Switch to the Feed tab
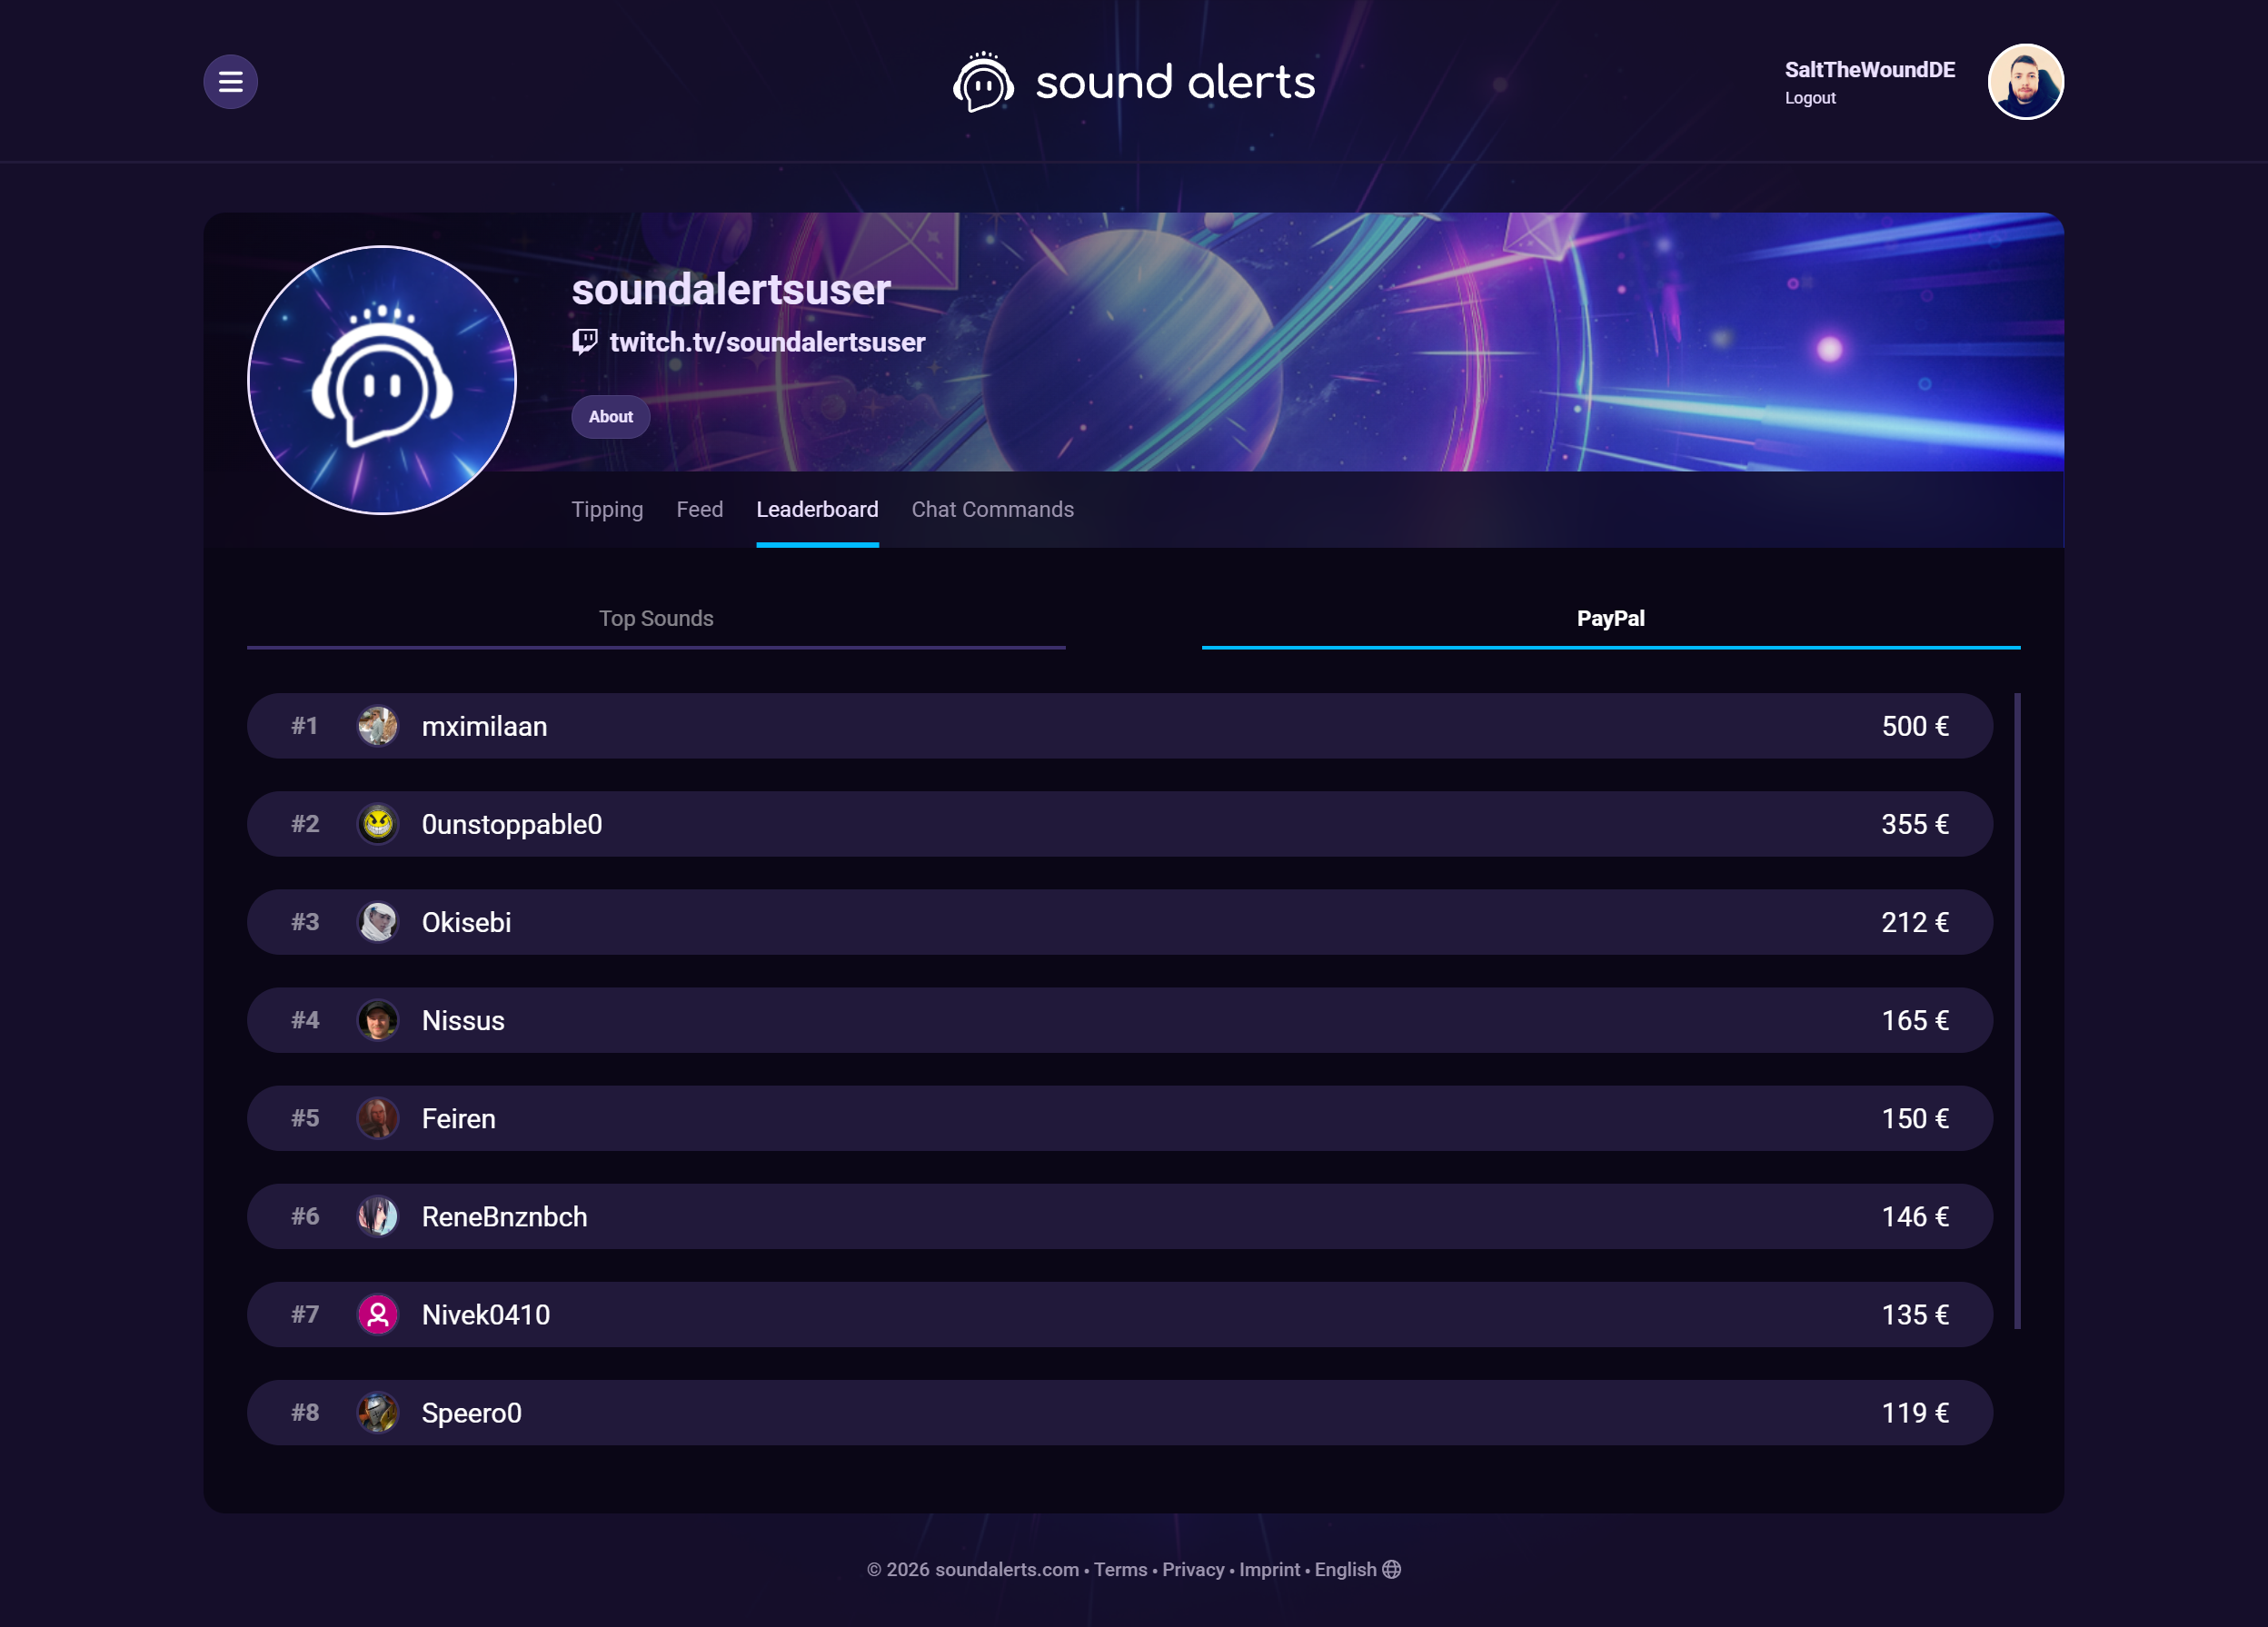Screen dimensions: 2268x1627 point(699,509)
